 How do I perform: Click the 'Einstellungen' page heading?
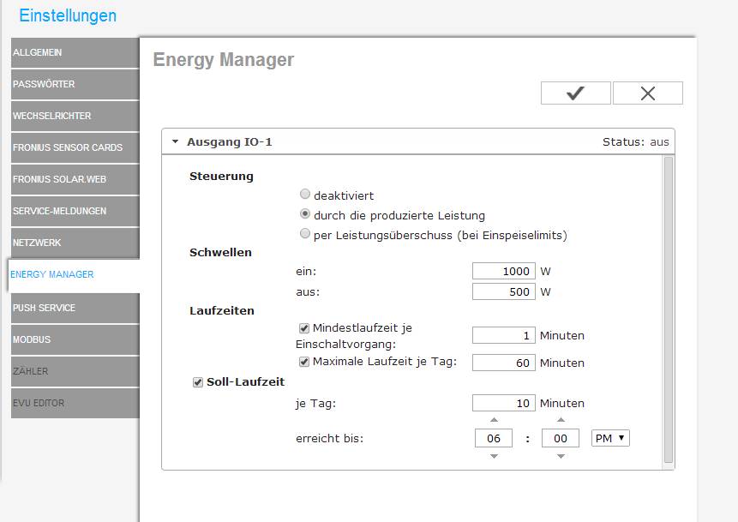(68, 15)
